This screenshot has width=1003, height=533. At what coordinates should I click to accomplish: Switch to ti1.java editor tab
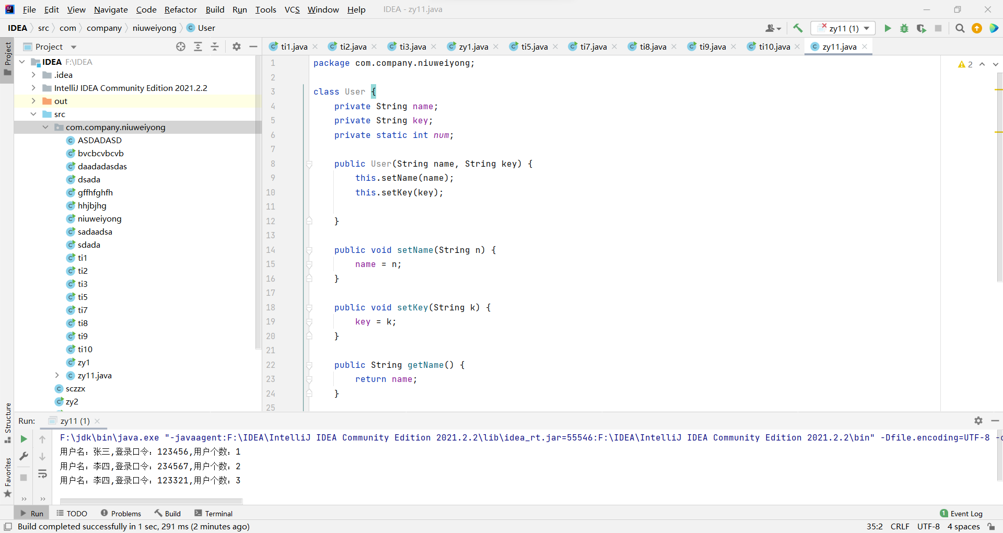point(294,47)
